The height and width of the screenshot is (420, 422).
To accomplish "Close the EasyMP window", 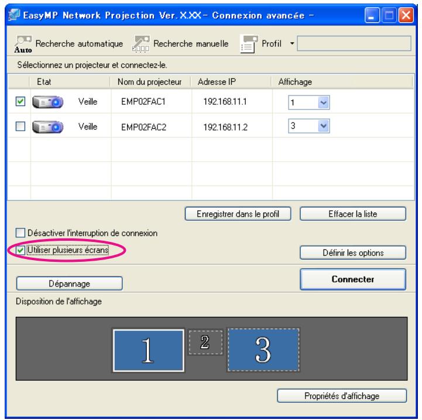I will (406, 15).
